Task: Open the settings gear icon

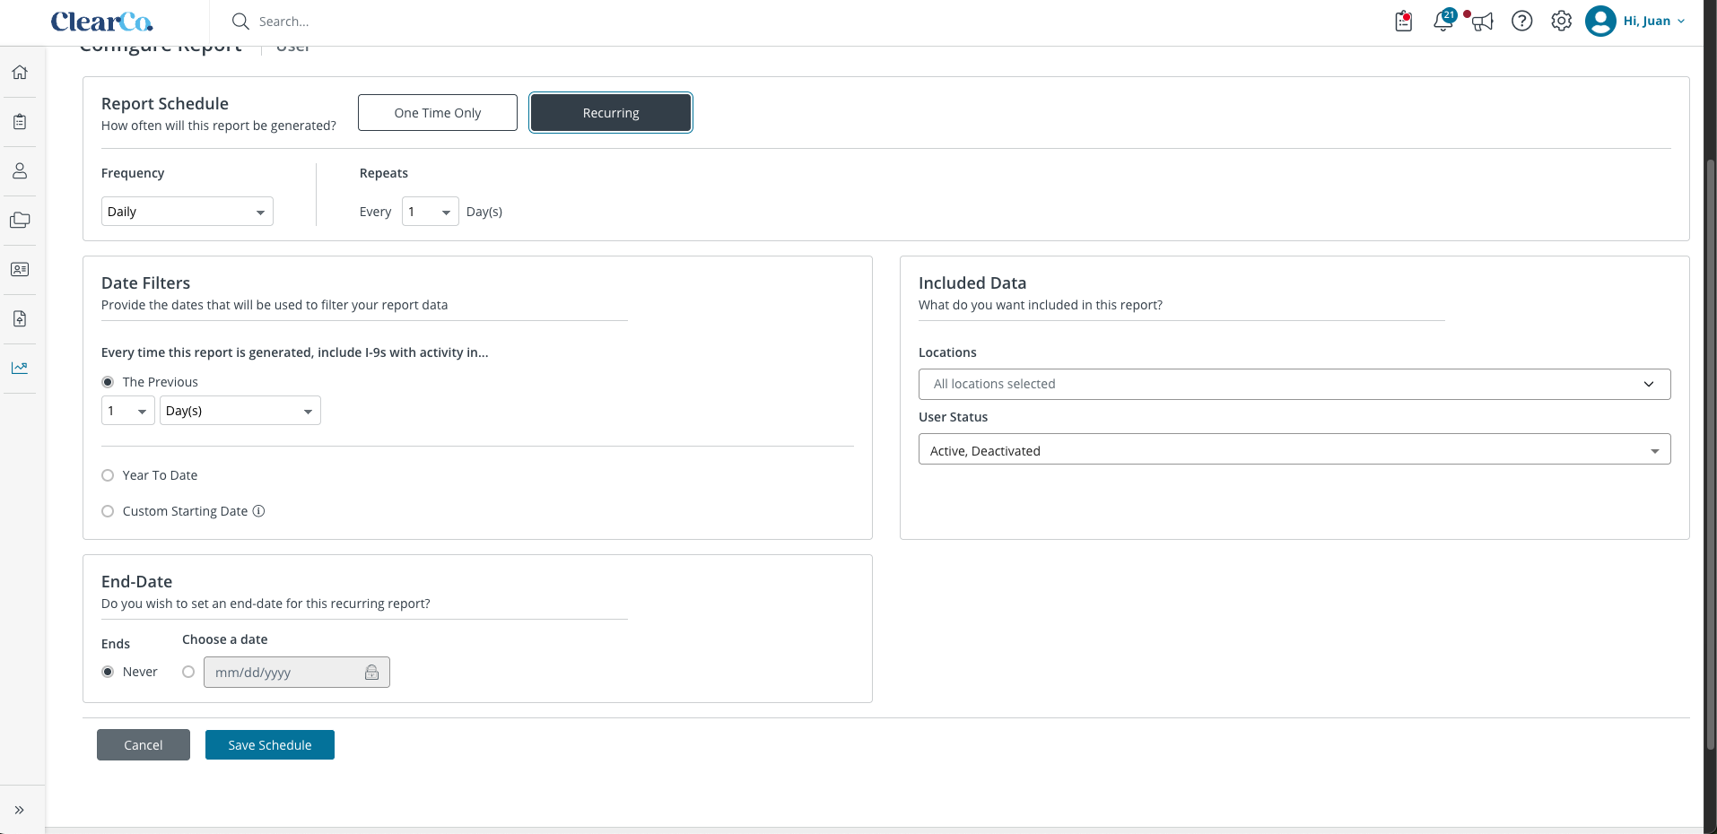Action: click(1562, 21)
